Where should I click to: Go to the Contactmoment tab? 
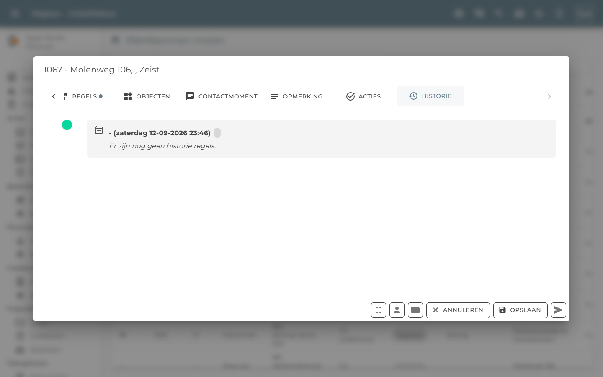222,96
